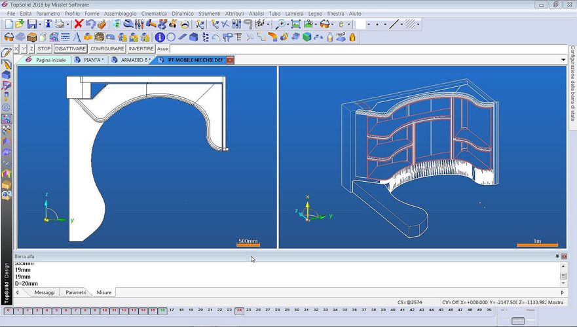Select the zoom magnifier icon
This screenshot has width=577, height=327.
[280, 24]
